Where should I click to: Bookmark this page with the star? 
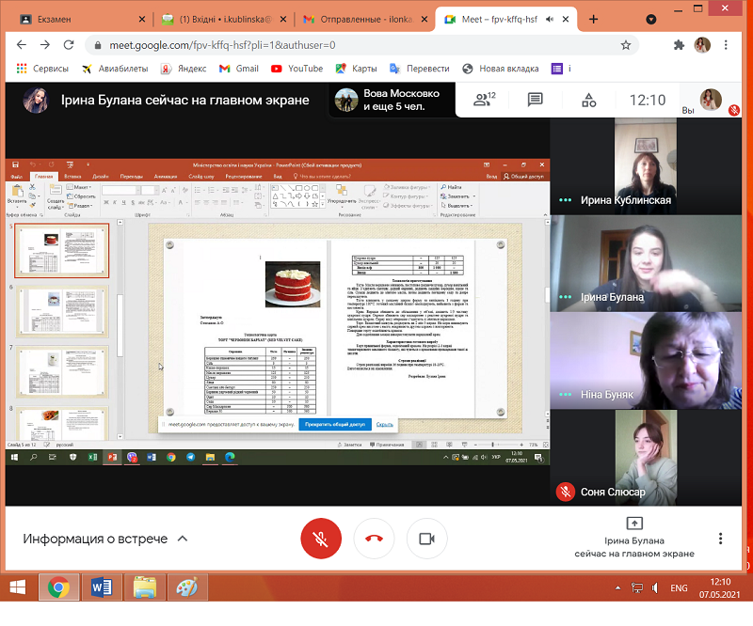pos(626,45)
